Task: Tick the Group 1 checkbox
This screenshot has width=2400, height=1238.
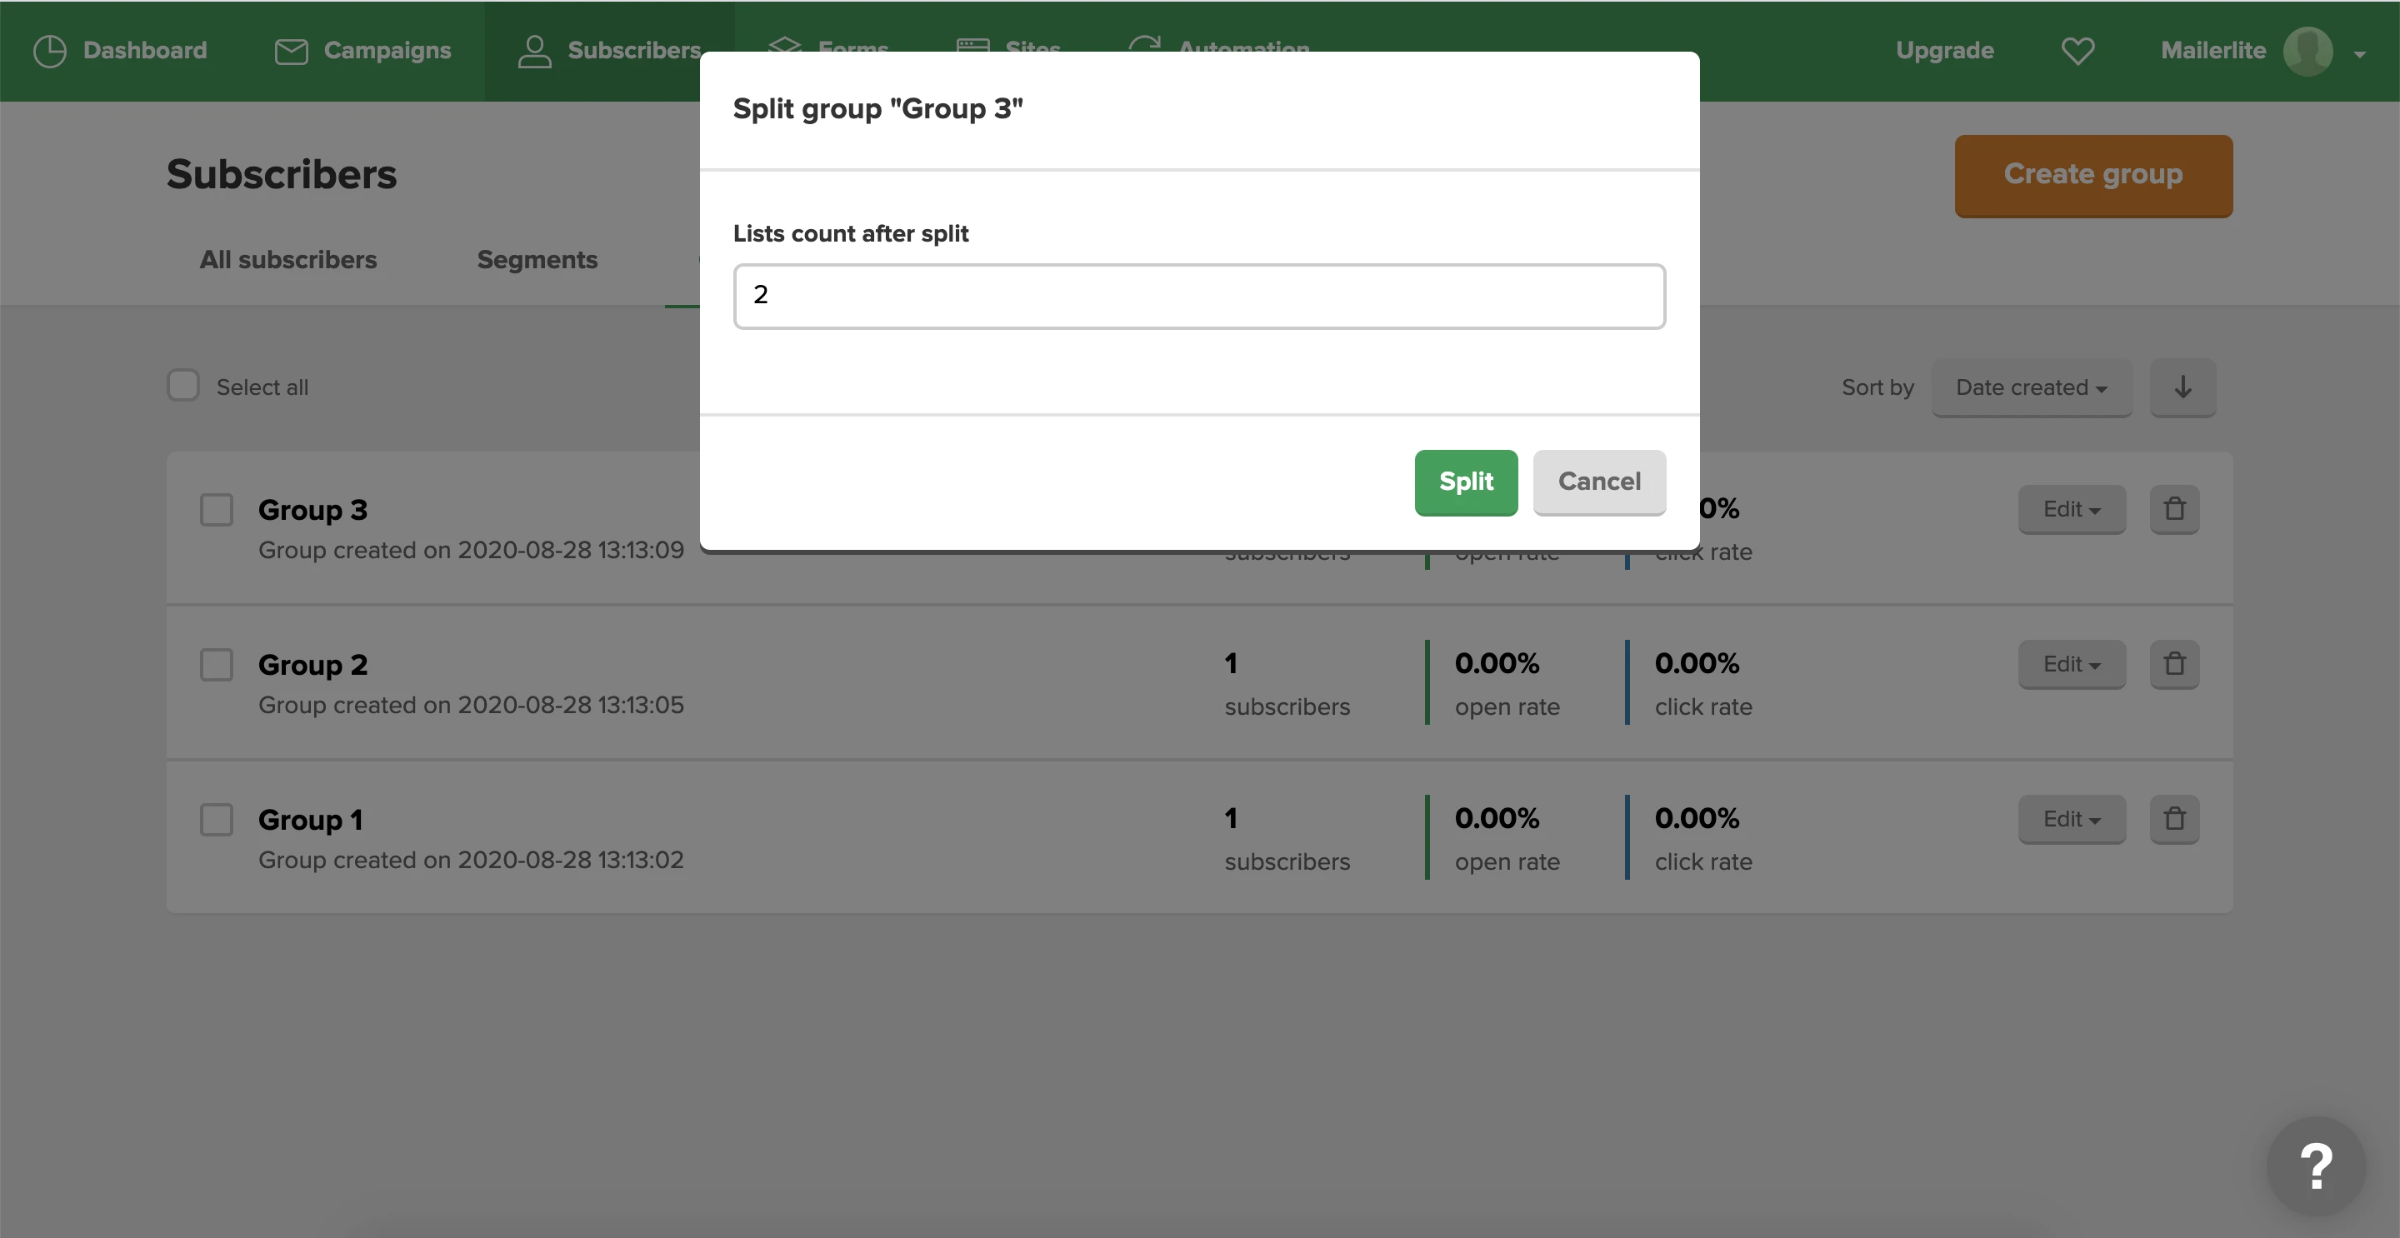Action: [216, 820]
